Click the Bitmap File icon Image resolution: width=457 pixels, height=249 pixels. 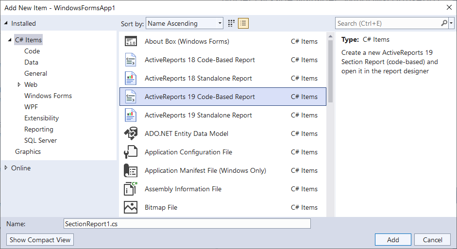pyautogui.click(x=131, y=207)
